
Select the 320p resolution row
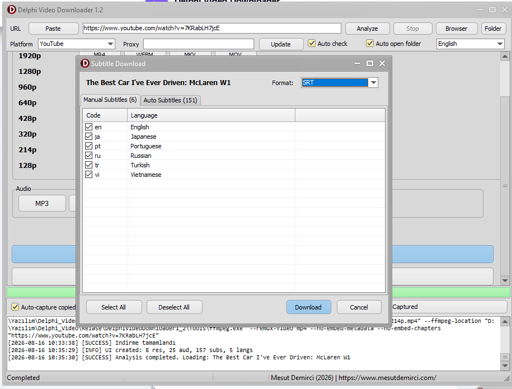click(x=27, y=134)
